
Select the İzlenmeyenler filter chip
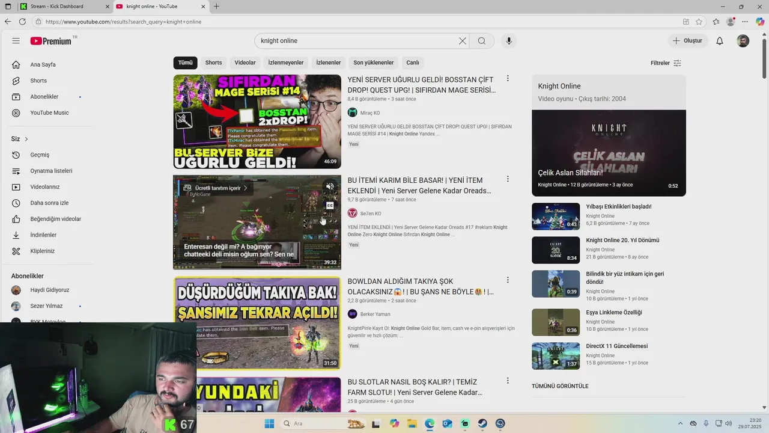tap(286, 63)
